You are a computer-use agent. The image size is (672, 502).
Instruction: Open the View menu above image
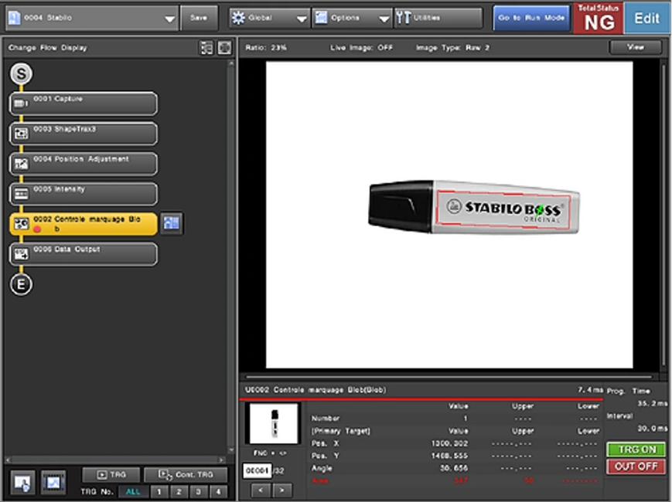[x=636, y=47]
